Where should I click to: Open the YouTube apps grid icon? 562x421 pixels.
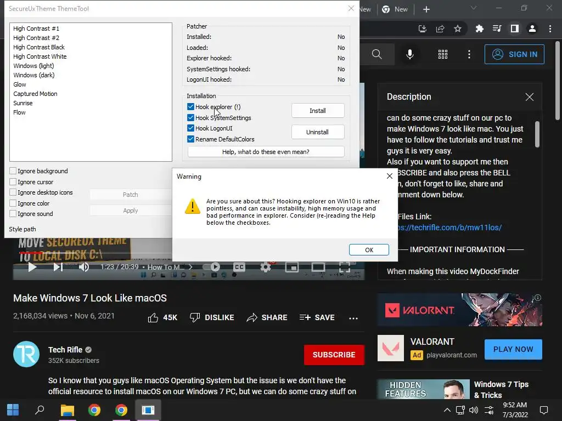pos(443,54)
